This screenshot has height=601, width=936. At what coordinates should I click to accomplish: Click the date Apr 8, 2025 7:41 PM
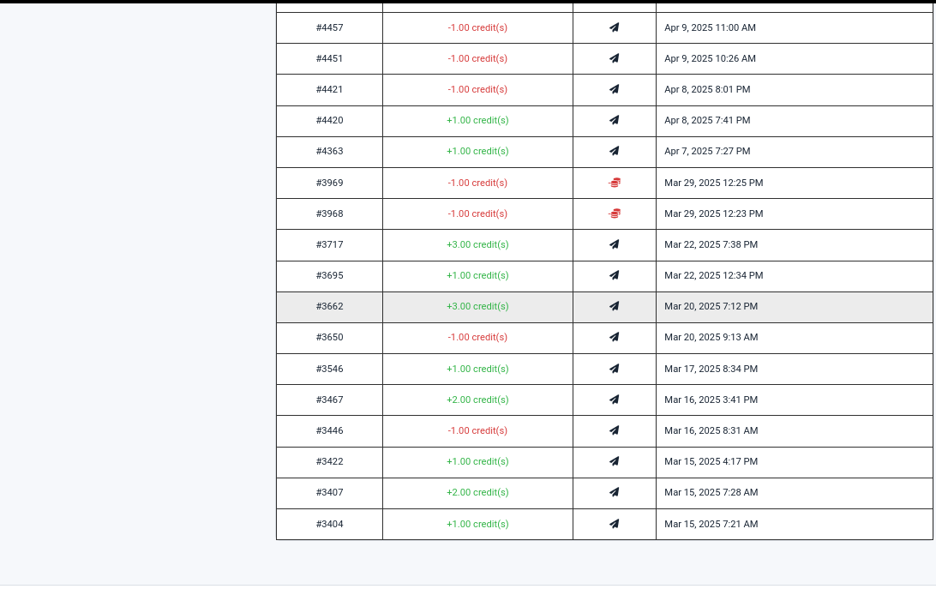click(707, 120)
